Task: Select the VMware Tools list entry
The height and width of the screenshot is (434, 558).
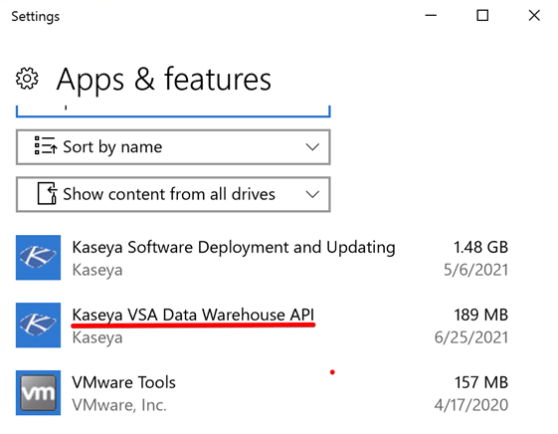Action: (x=262, y=393)
